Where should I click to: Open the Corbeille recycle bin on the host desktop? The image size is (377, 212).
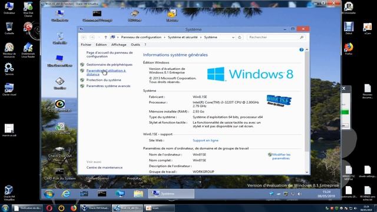coord(9,28)
